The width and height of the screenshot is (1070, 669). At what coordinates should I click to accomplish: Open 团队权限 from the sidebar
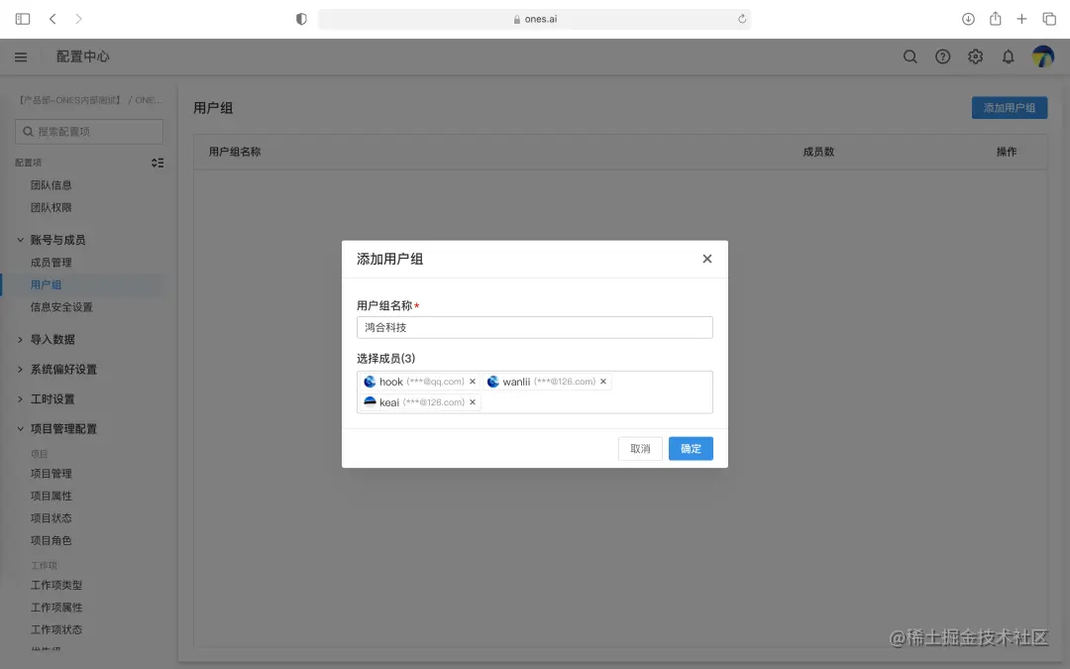pyautogui.click(x=52, y=207)
